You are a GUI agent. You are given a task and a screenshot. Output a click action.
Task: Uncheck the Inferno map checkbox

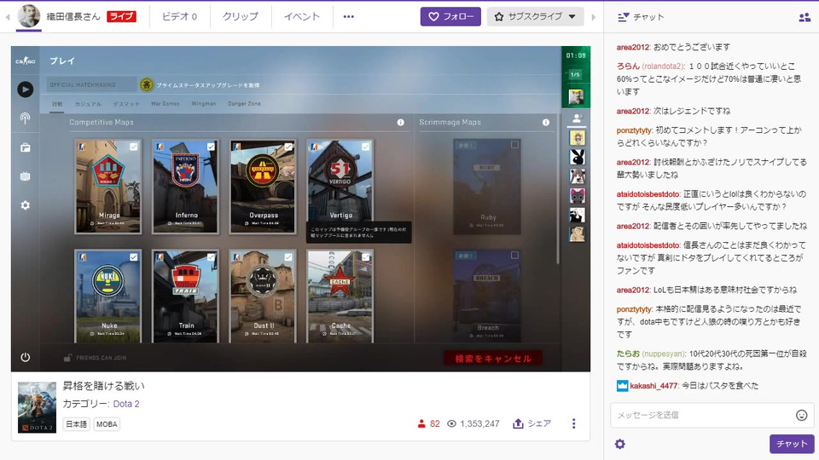211,147
